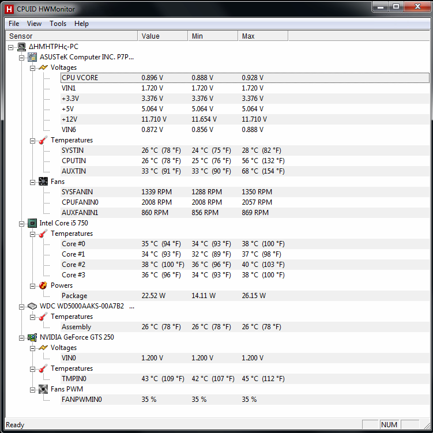Click the NUM indicator in status bar
This screenshot has width=433, height=433.
389,425
